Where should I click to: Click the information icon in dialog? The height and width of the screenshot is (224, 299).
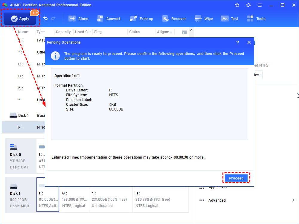pyautogui.click(x=55, y=56)
